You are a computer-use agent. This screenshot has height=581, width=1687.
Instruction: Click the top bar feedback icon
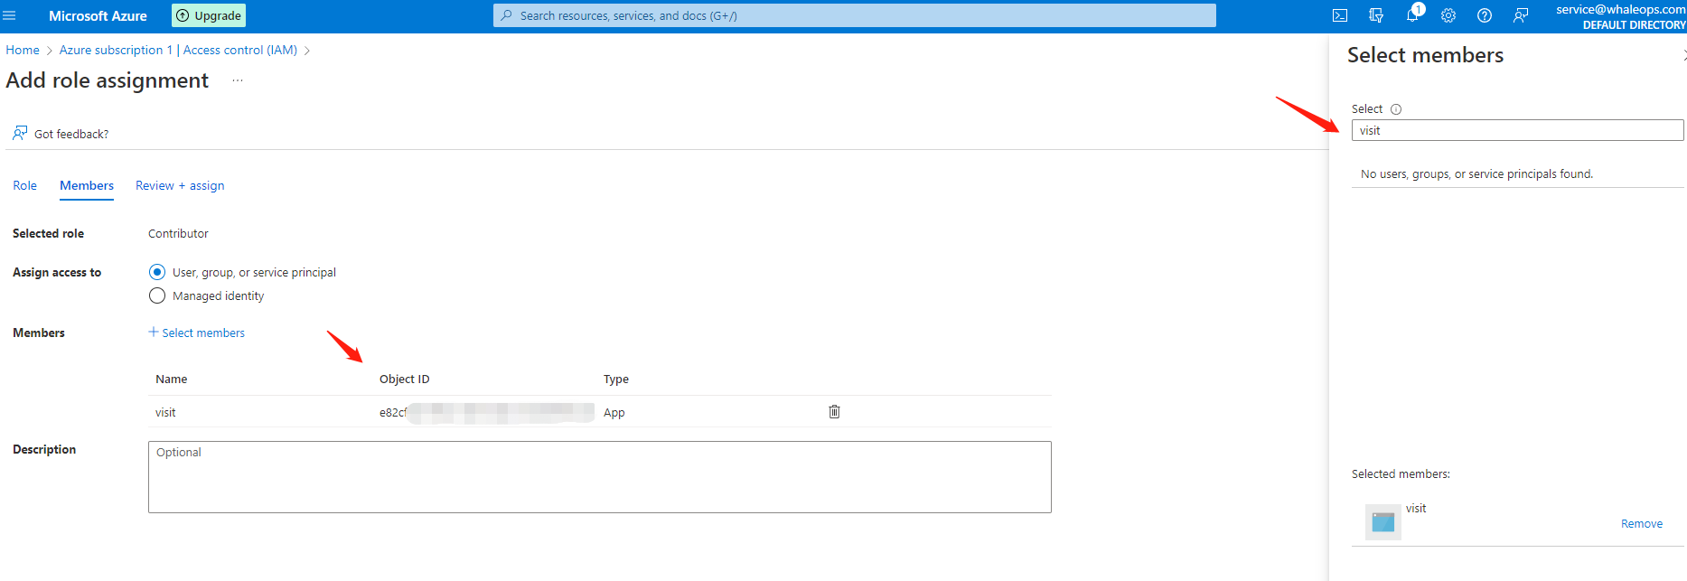click(x=1521, y=15)
